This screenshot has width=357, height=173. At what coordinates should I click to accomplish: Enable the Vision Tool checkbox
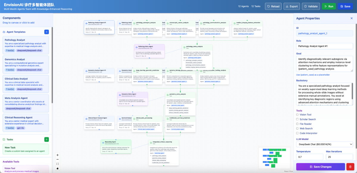point(297,114)
